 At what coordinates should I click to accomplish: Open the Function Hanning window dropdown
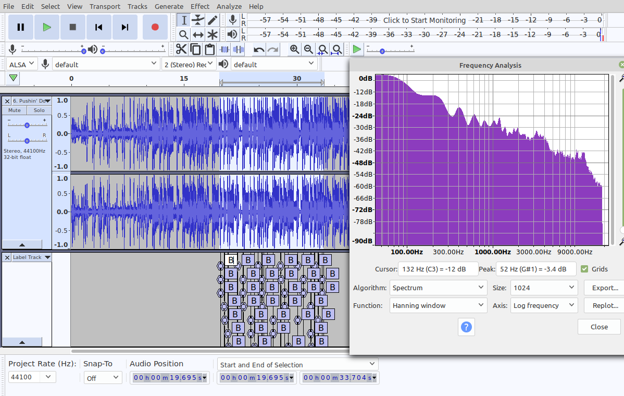[x=438, y=305]
